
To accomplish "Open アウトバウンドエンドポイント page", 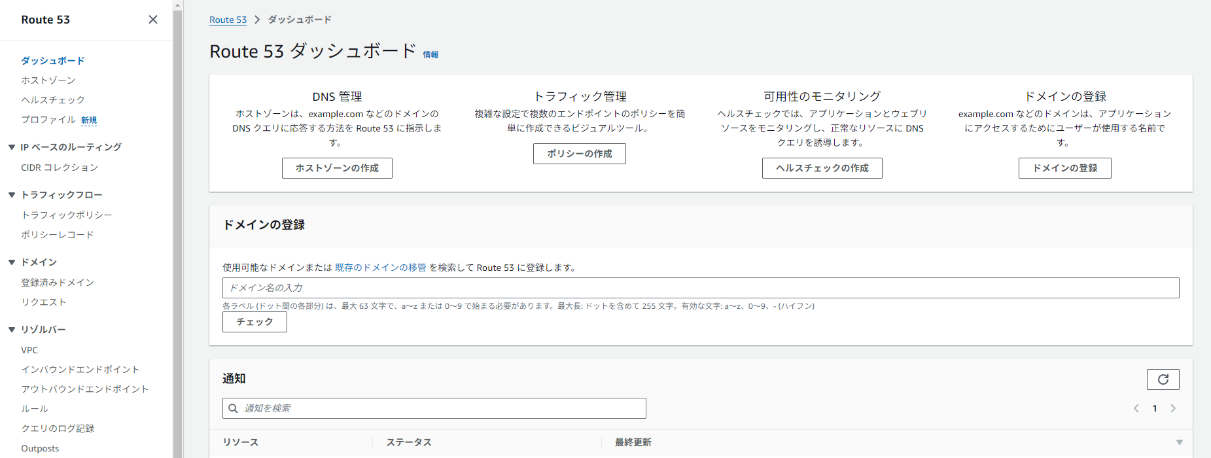I will tap(85, 389).
